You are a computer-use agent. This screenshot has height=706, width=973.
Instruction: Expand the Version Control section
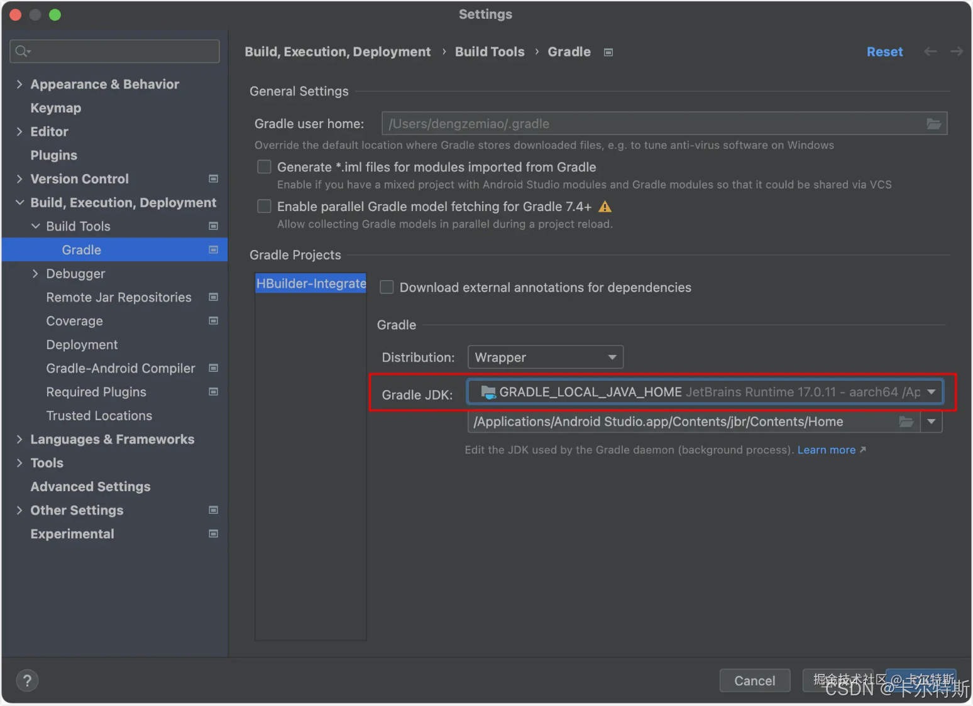(x=19, y=179)
